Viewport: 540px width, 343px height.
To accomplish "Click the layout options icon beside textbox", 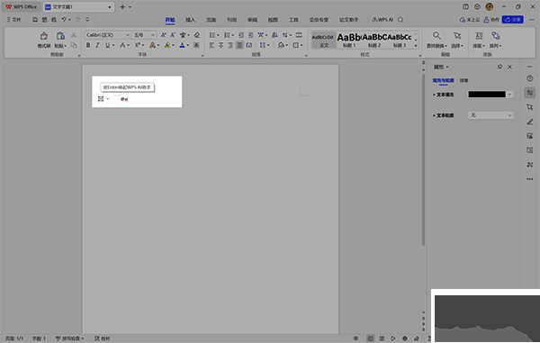I will 101,99.
